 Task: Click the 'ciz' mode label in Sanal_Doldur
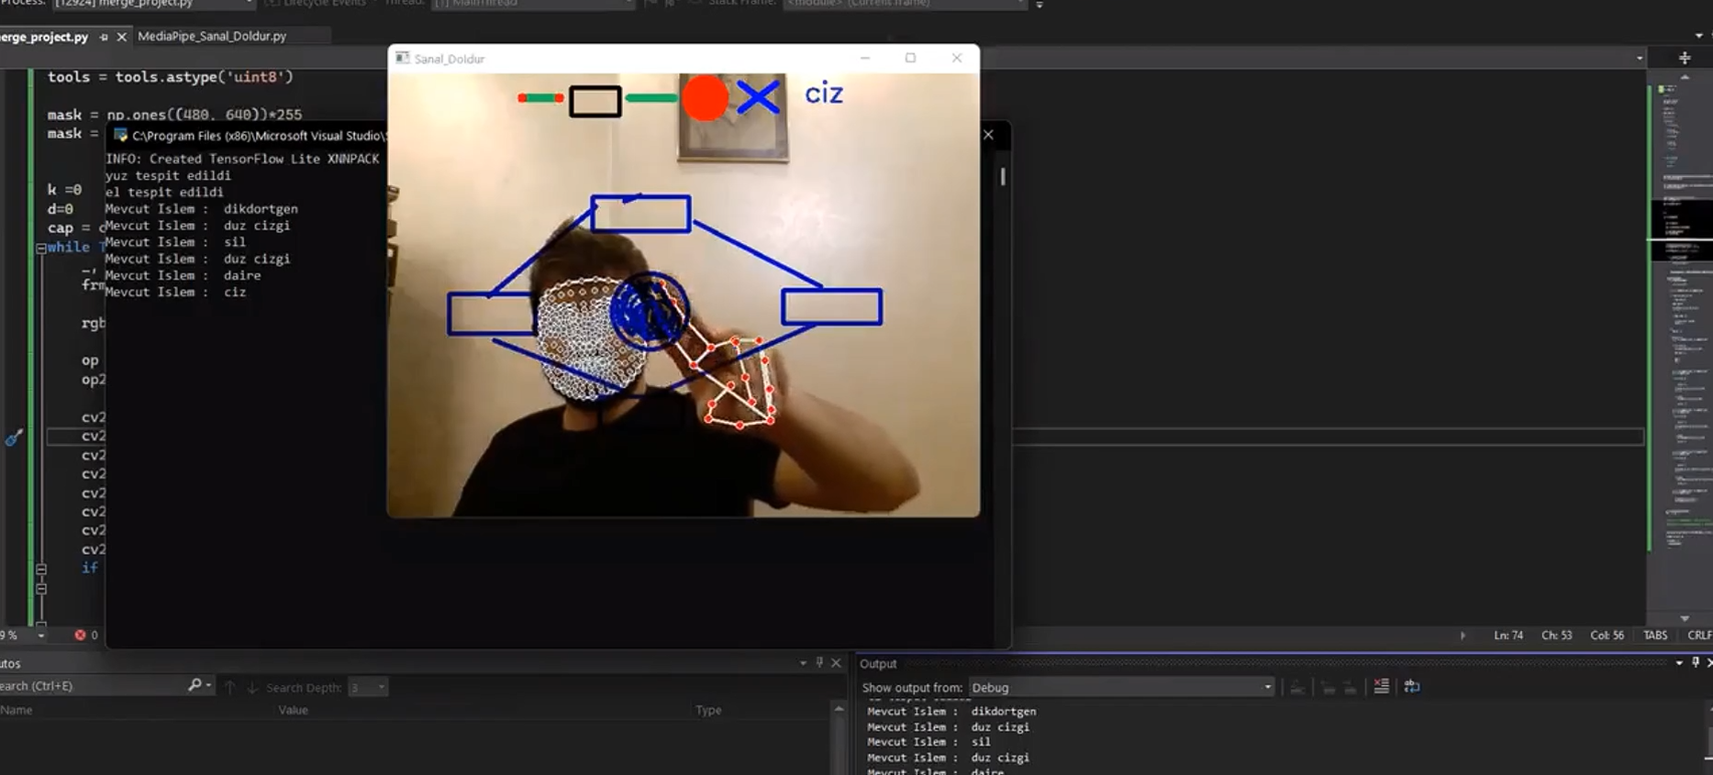[x=824, y=94]
